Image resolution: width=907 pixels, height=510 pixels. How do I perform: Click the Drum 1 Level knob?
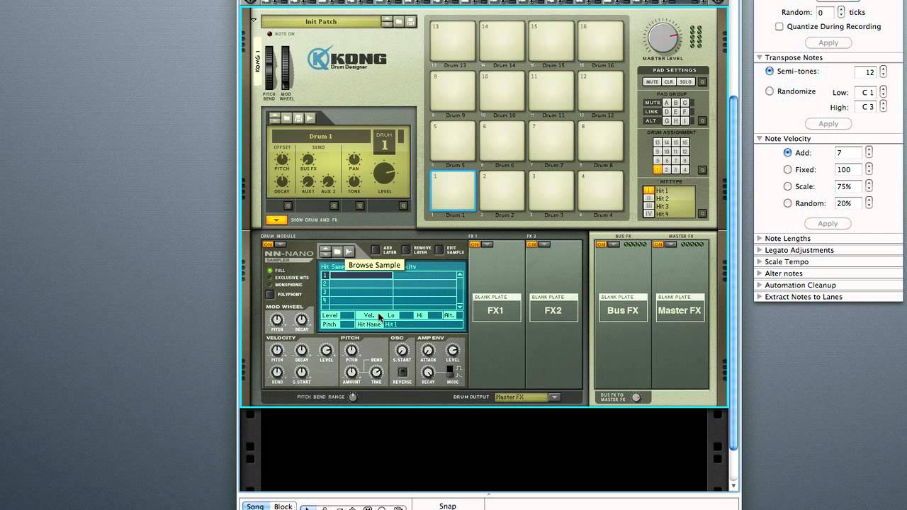(x=384, y=174)
